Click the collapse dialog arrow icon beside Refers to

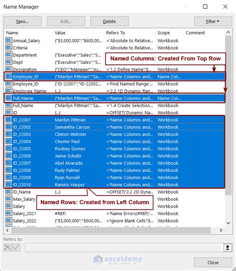tap(228, 248)
